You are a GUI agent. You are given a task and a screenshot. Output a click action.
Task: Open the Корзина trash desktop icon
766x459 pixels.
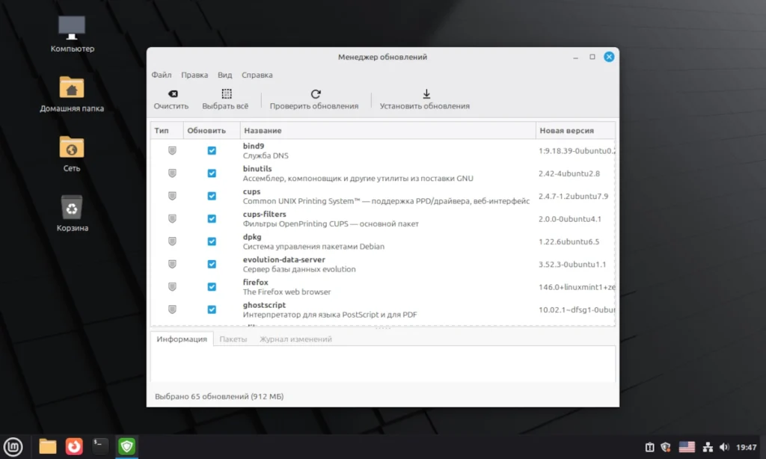pos(72,213)
